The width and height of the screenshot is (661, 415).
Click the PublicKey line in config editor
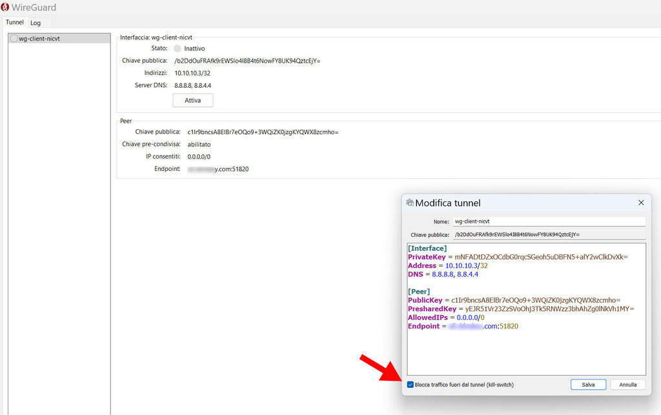[514, 300]
